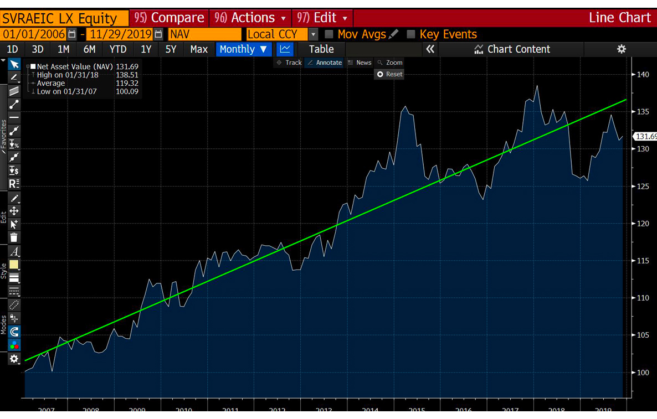Open the Actions dropdown menu

pyautogui.click(x=251, y=18)
